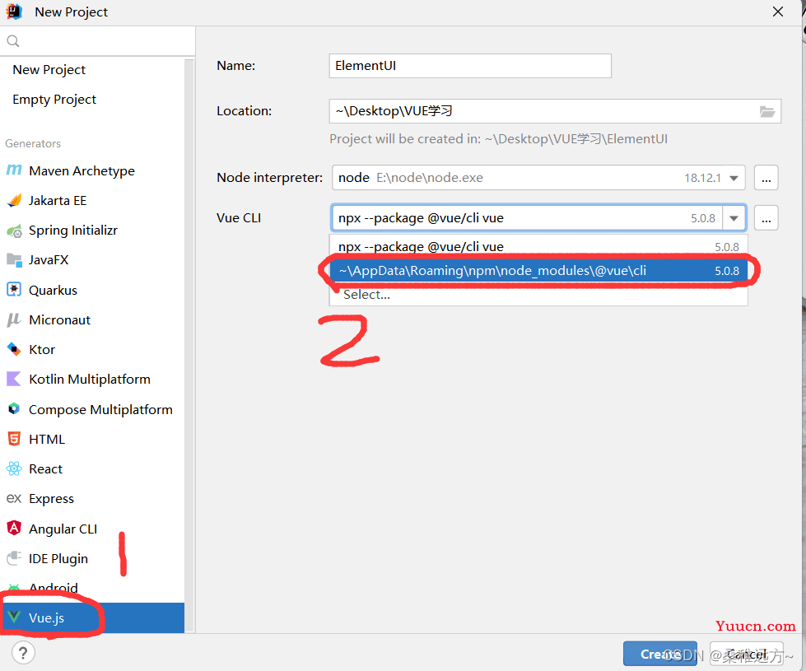
Task: Click the React atom icon
Action: pyautogui.click(x=14, y=468)
